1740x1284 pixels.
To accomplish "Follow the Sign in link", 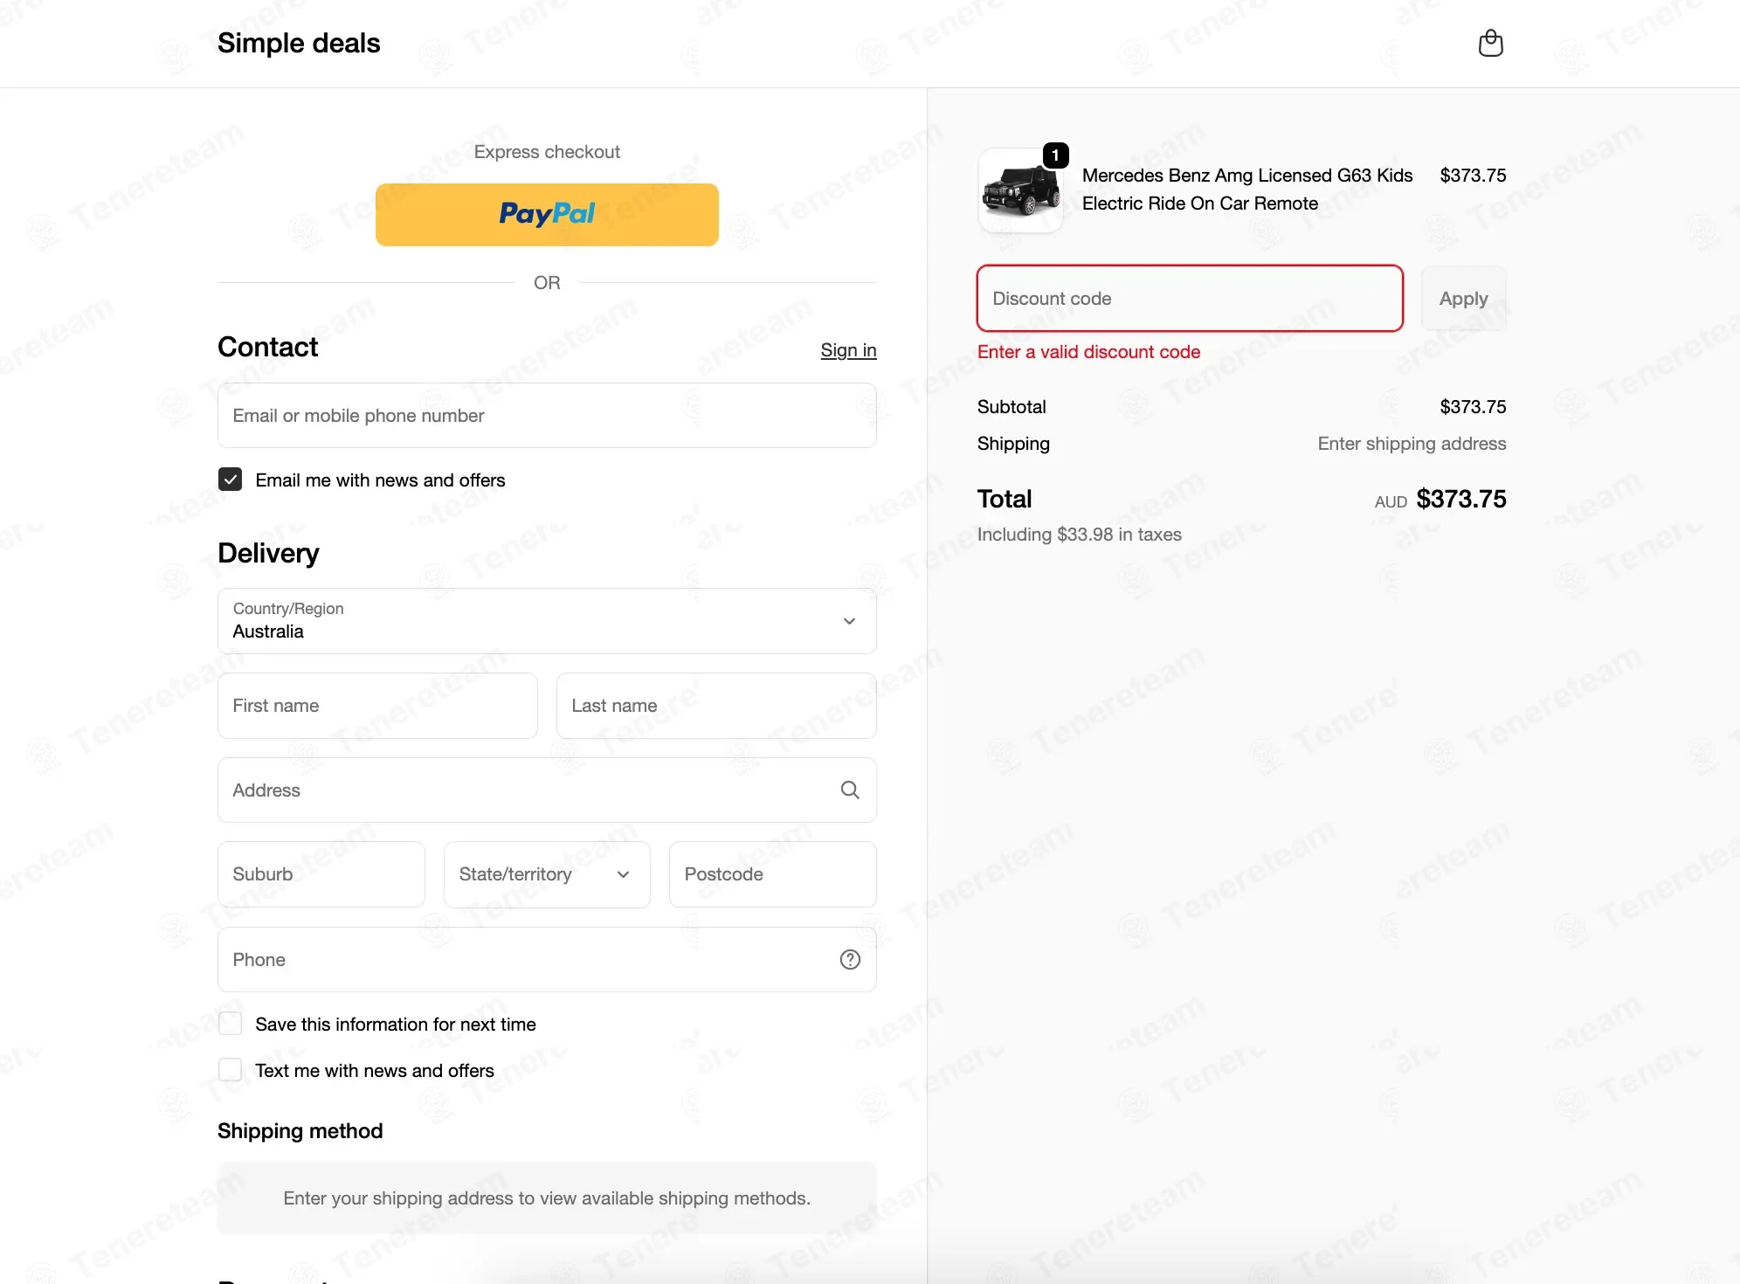I will click(848, 350).
